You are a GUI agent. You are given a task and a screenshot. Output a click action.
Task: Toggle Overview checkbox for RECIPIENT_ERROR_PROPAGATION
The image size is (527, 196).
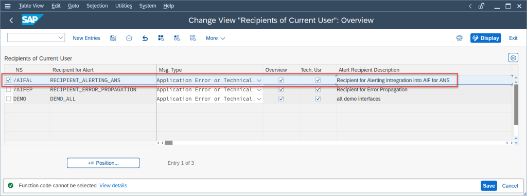coord(282,90)
